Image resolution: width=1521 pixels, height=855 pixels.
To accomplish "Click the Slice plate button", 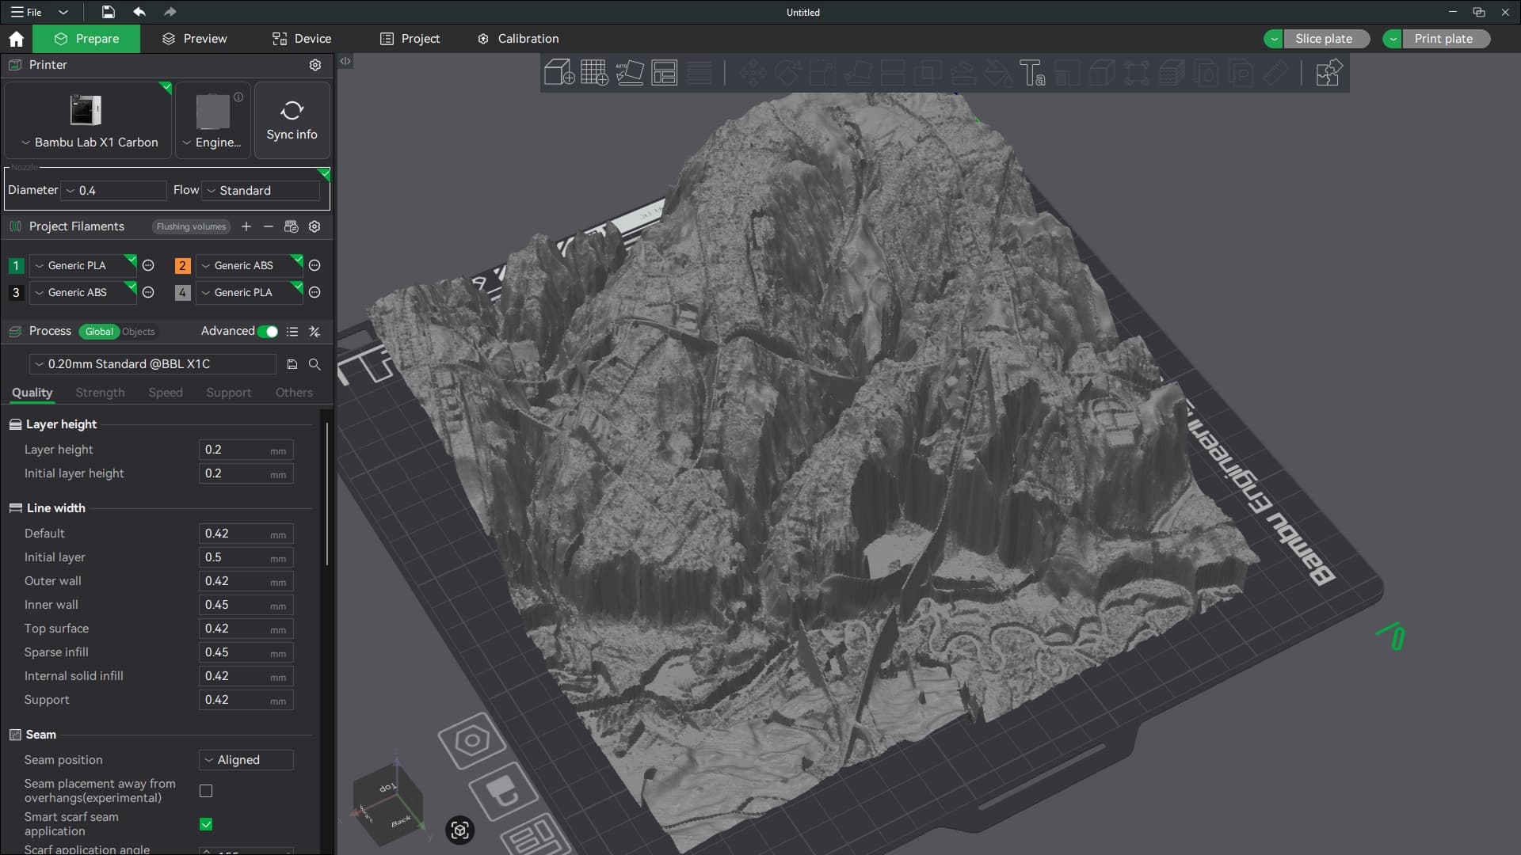I will [1323, 39].
